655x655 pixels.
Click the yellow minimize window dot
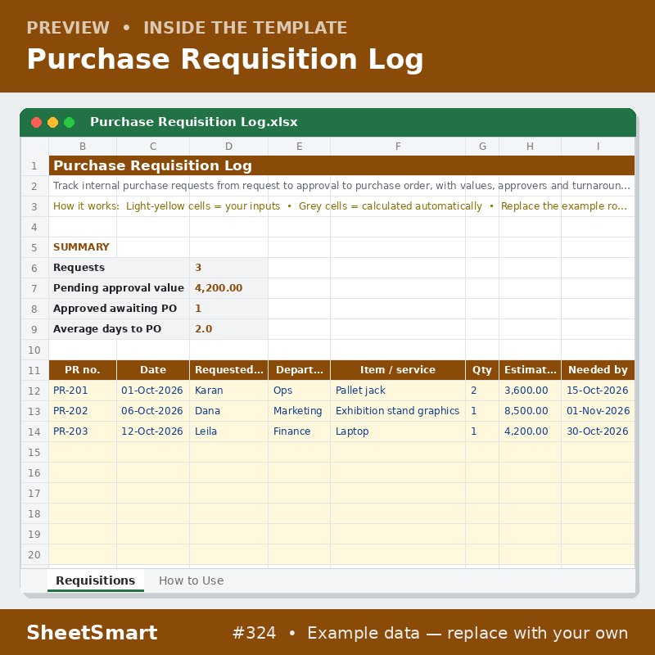(52, 122)
